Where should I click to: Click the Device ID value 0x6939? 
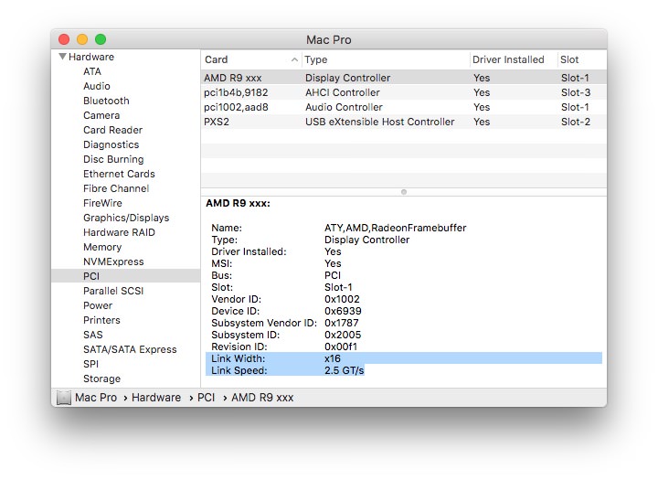click(343, 311)
